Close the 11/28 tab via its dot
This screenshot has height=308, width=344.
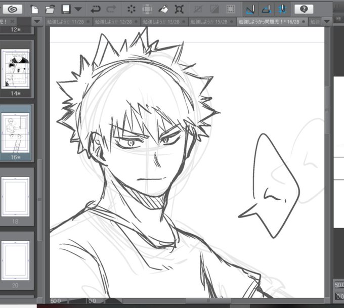click(x=88, y=22)
